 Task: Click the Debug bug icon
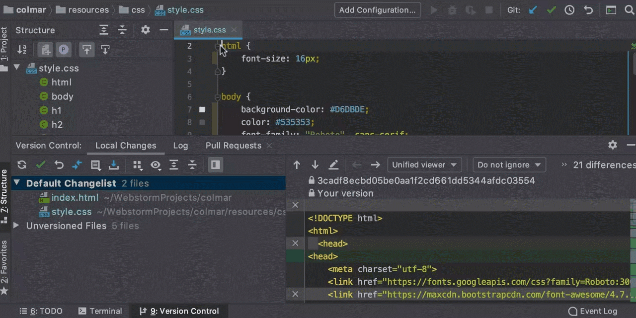click(x=452, y=10)
